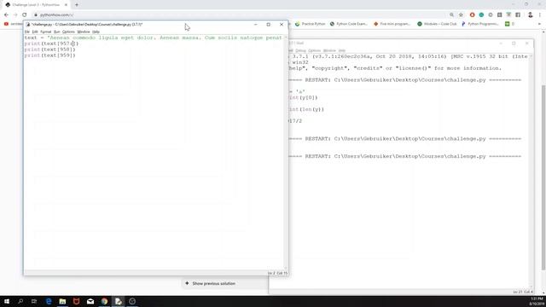Click the print(text[957:]) code line
This screenshot has width=546, height=307.
point(51,43)
